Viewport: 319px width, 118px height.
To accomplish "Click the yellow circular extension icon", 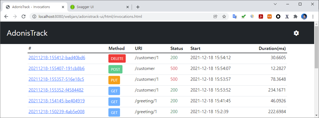I will tap(252, 17).
